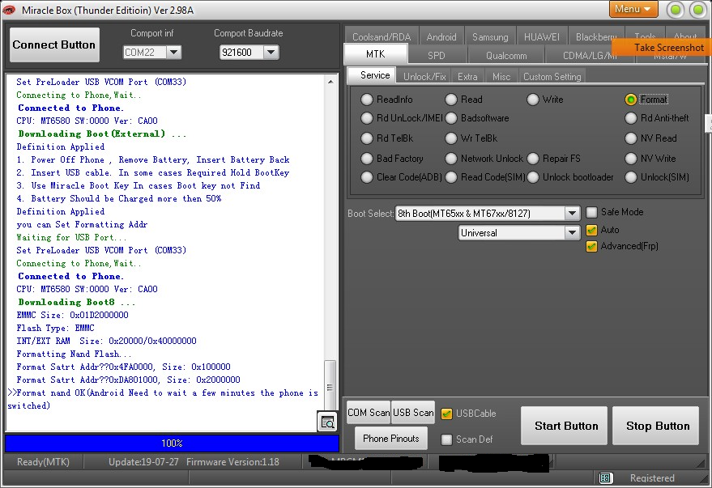Viewport: 712px width, 488px height.
Task: Open the Universal dropdown list
Action: tap(572, 232)
